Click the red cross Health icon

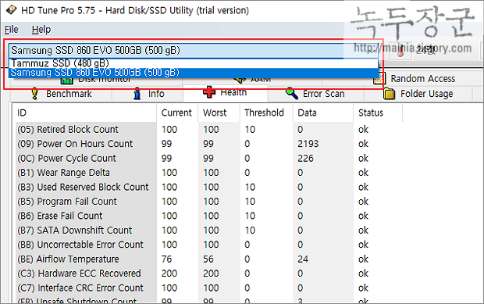click(x=209, y=92)
